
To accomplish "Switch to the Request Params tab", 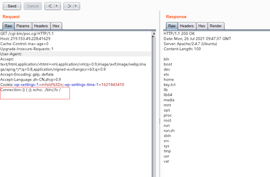I will tap(23, 26).
